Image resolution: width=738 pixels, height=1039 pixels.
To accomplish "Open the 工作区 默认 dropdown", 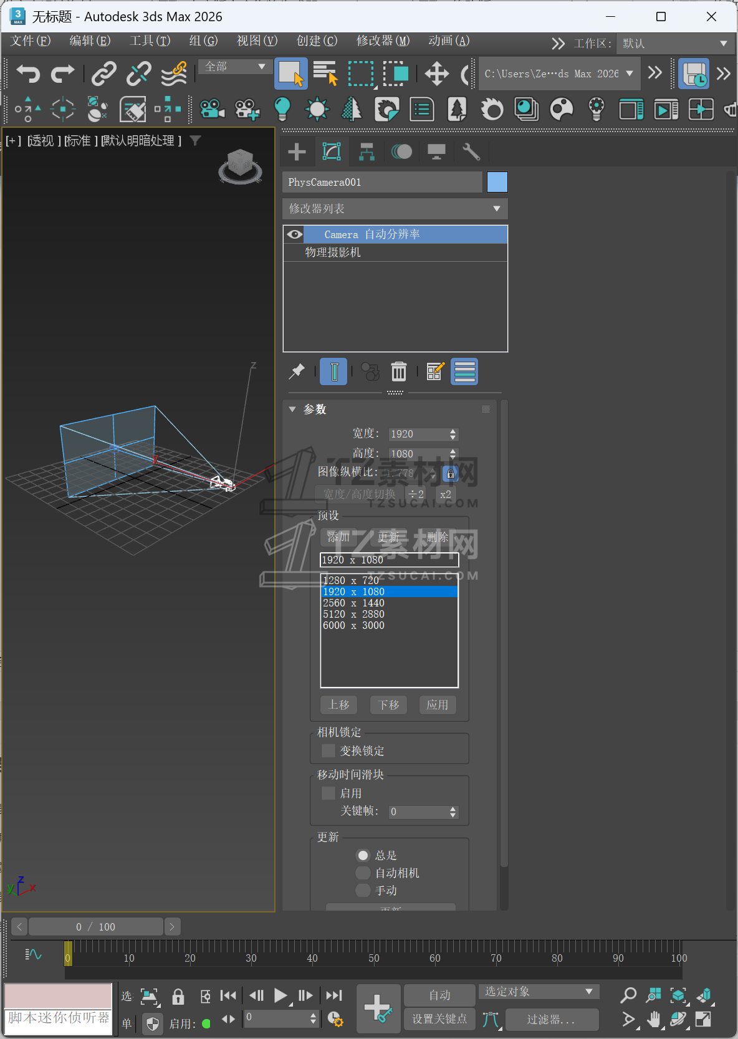I will pos(676,44).
